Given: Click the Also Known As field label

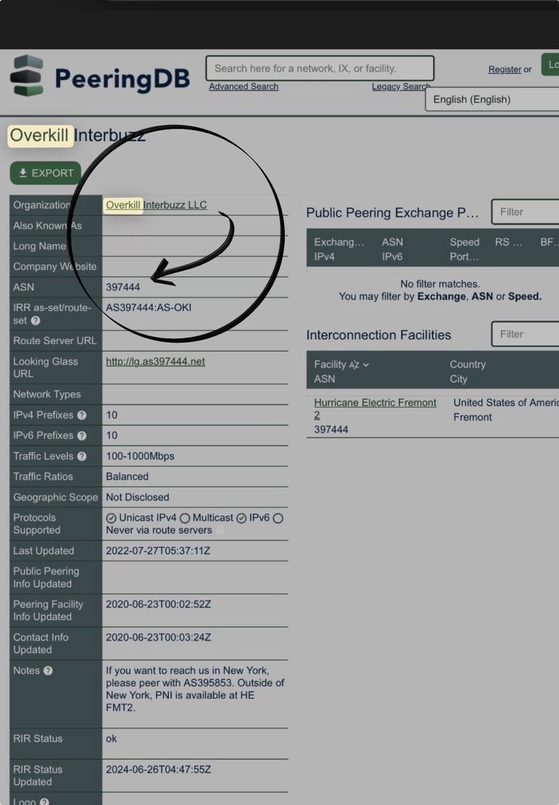Looking at the screenshot, I should click(48, 226).
